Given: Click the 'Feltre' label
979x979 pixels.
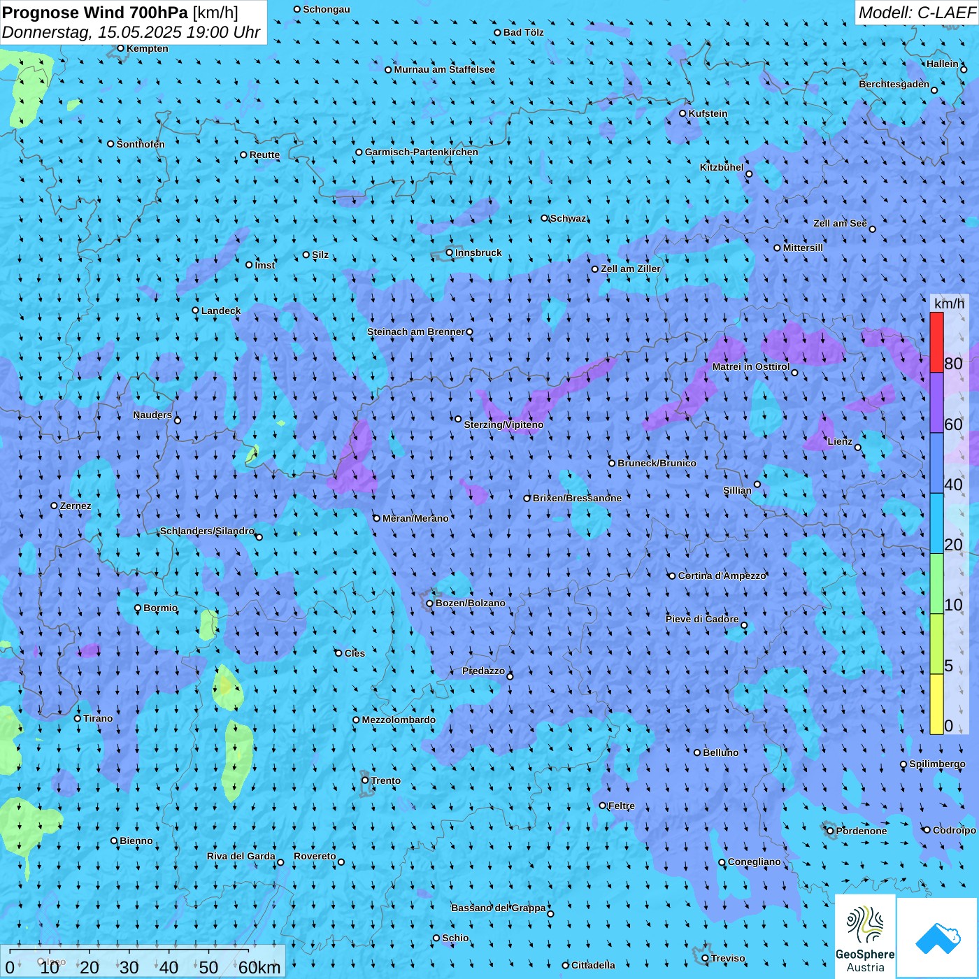Looking at the screenshot, I should tap(622, 806).
